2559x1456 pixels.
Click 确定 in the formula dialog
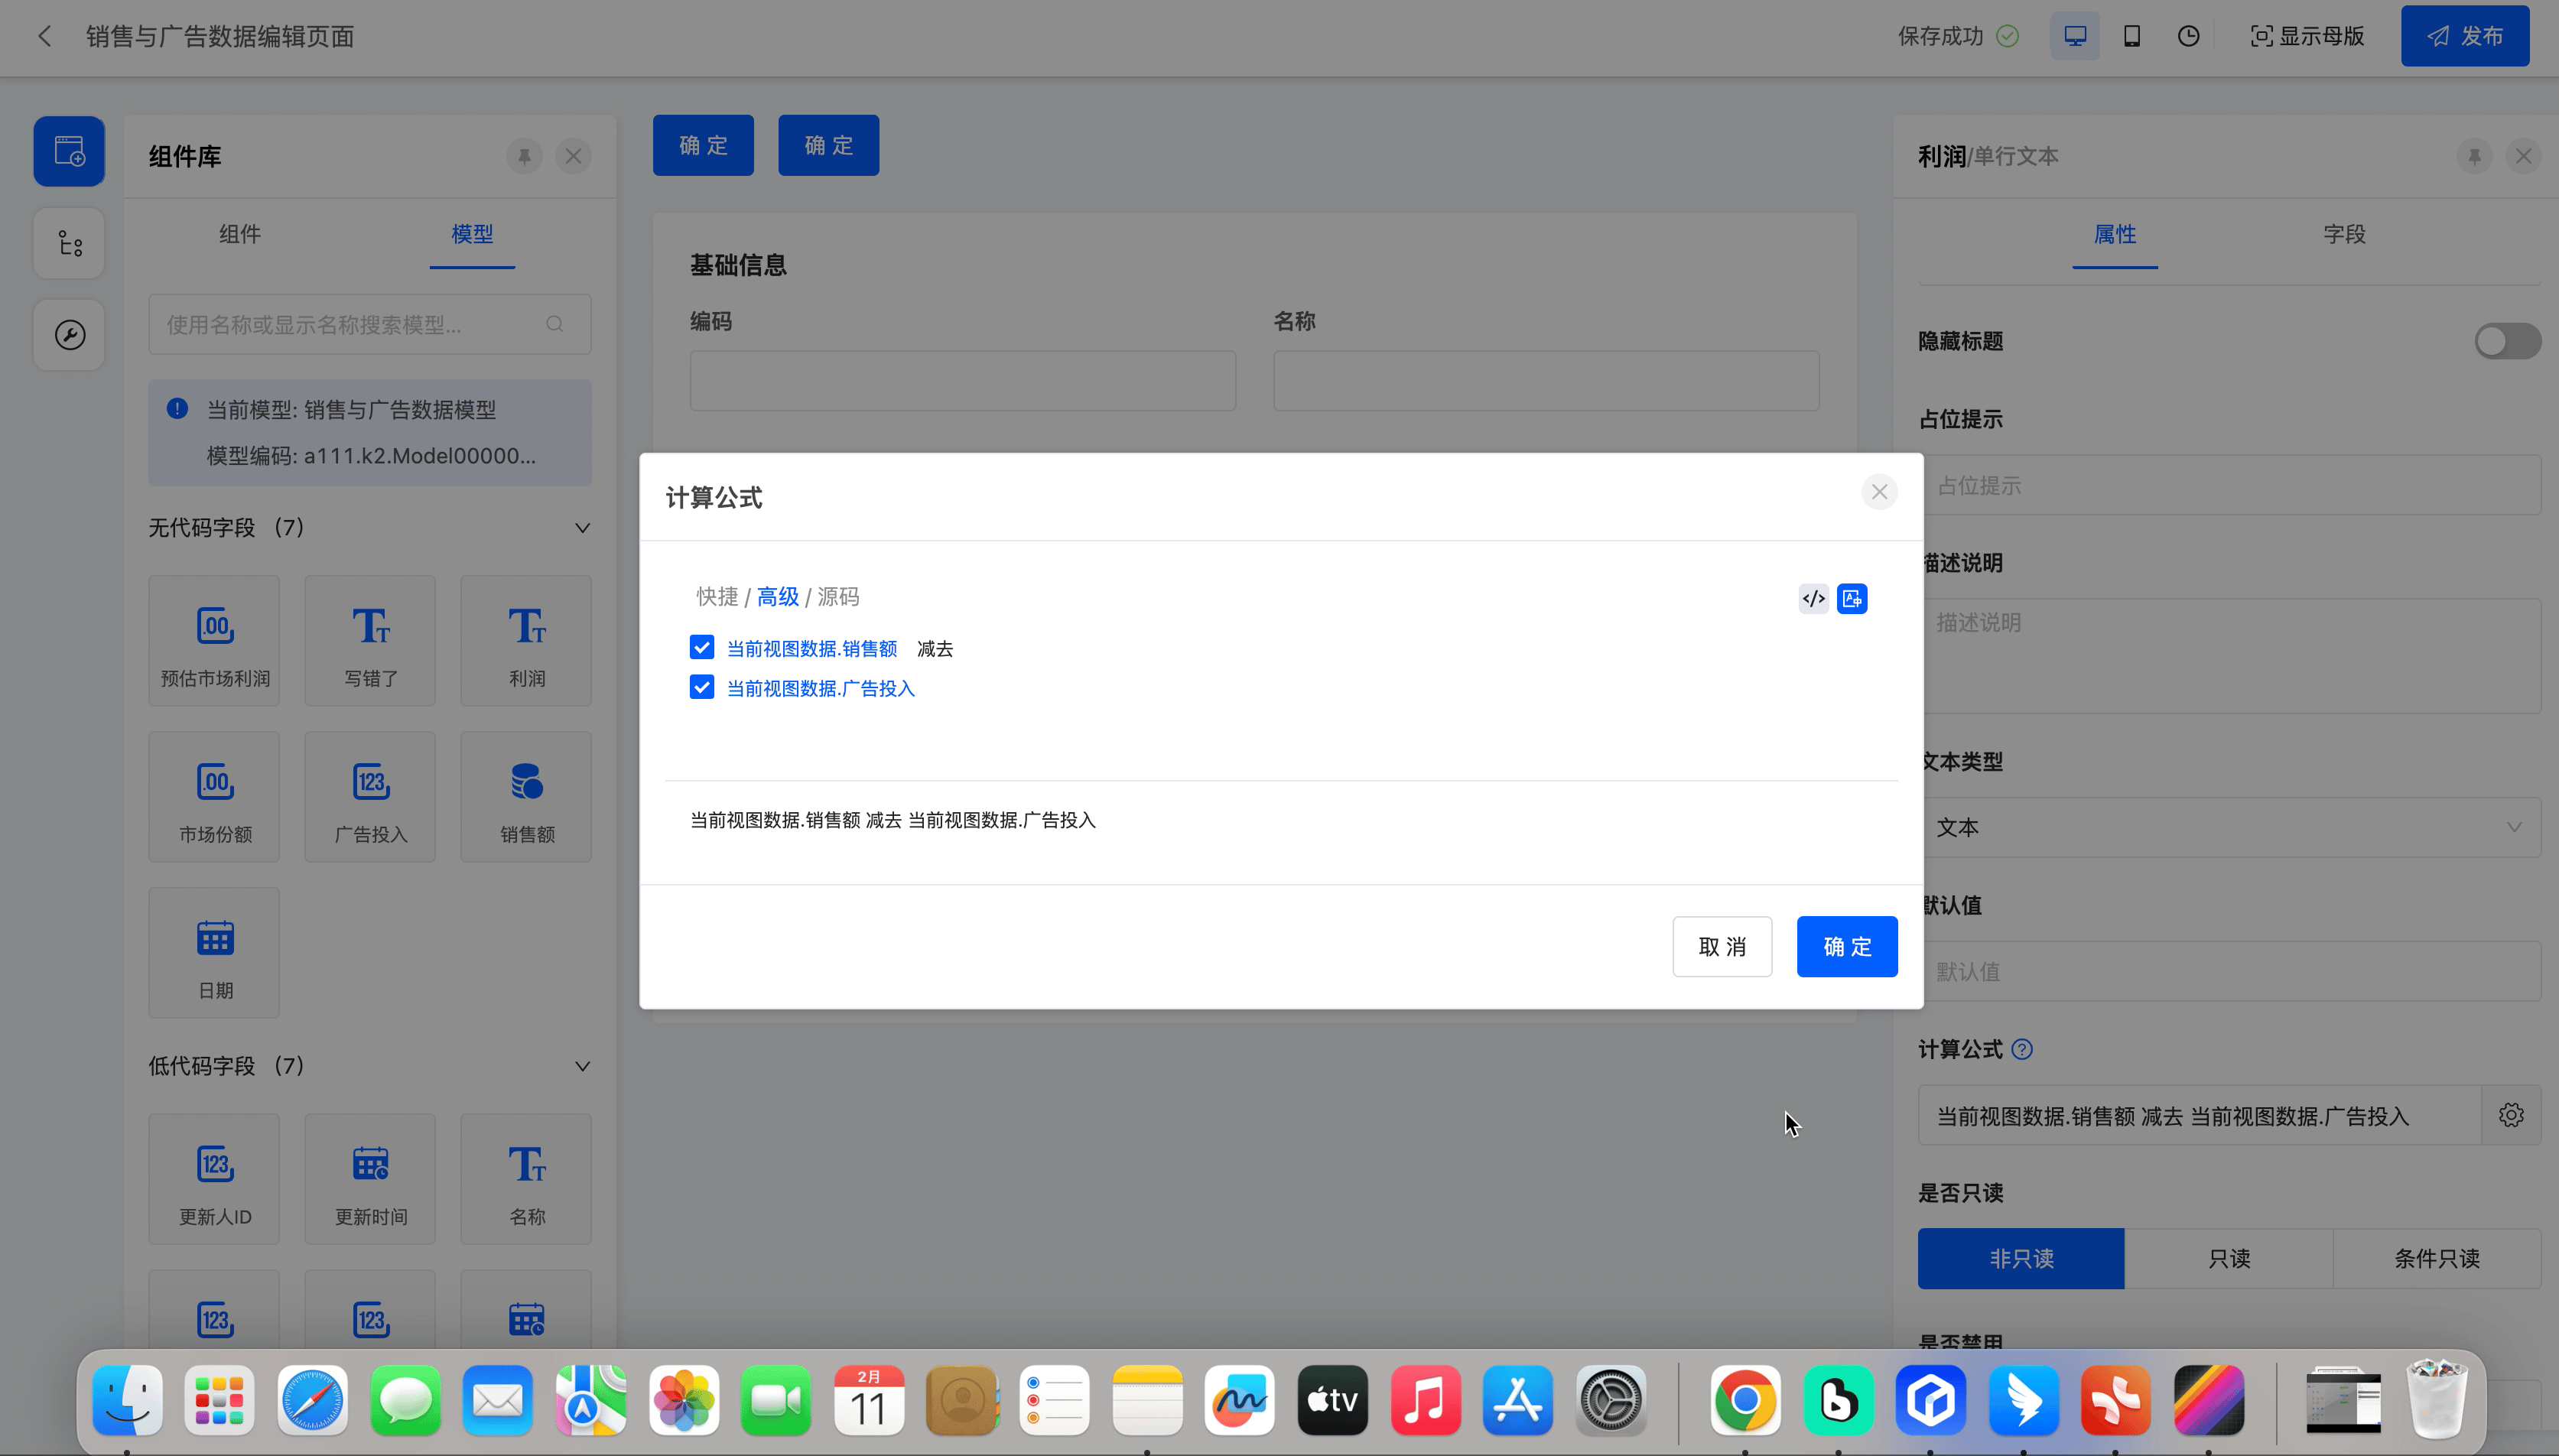(x=1846, y=946)
